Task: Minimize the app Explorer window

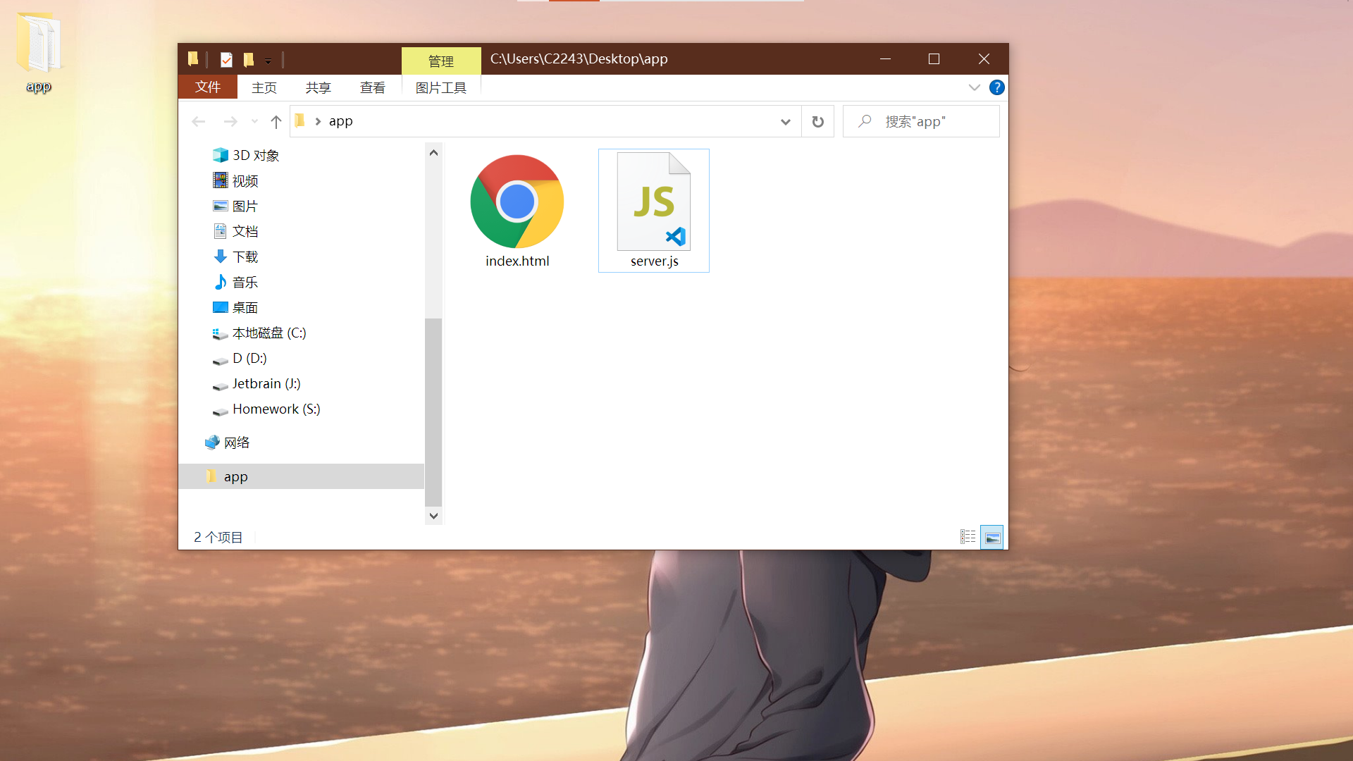Action: [x=885, y=59]
